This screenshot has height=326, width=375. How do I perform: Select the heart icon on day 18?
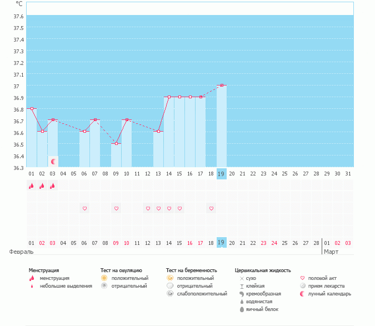pyautogui.click(x=211, y=209)
